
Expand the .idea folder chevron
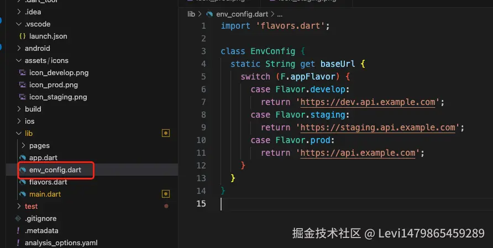(x=19, y=12)
